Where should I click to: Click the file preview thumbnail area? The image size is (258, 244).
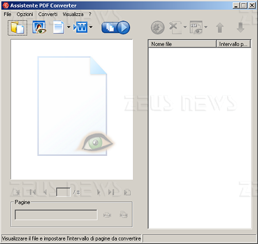click(x=72, y=109)
